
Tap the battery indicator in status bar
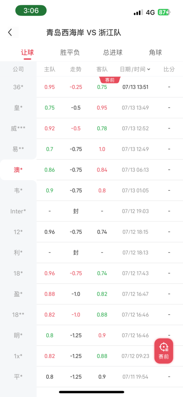(164, 12)
